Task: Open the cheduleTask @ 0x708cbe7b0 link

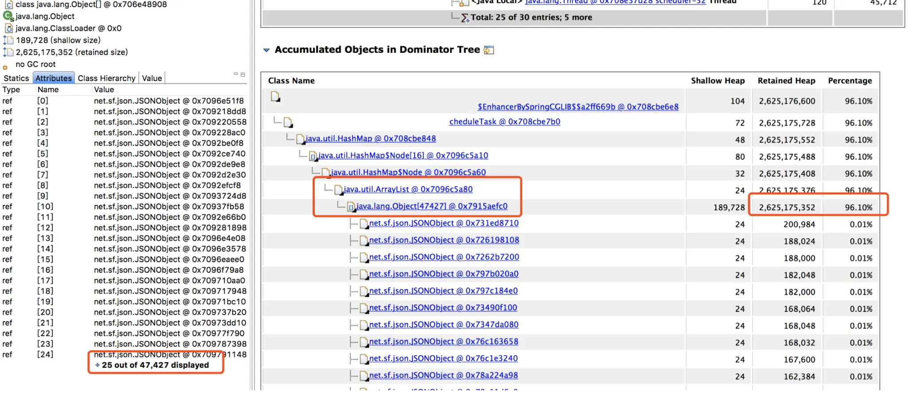Action: point(505,122)
